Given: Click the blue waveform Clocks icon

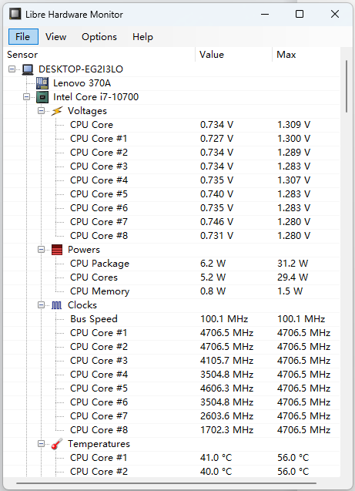Looking at the screenshot, I should [x=57, y=305].
